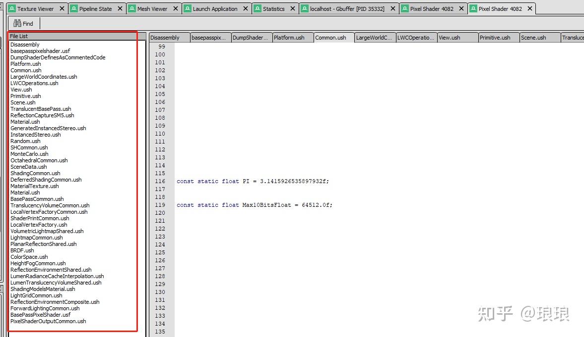Click the capture icon on Mesh Viewer tab

click(131, 8)
